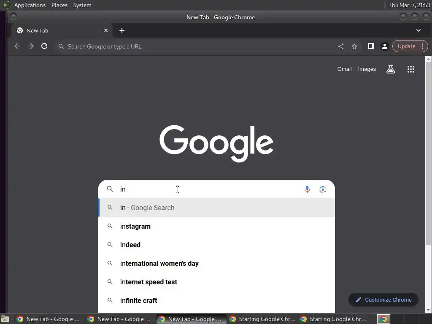Click the Chrome icon in taskbar tray
The width and height of the screenshot is (432, 324).
[x=383, y=319]
